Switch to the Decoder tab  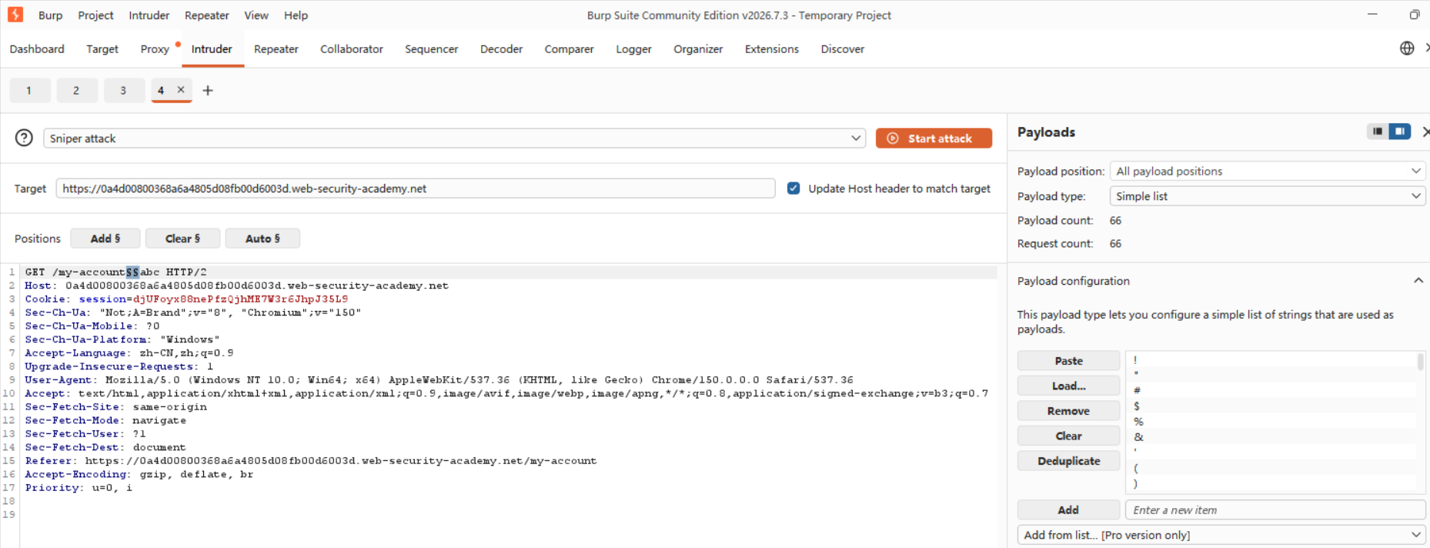[x=502, y=48]
